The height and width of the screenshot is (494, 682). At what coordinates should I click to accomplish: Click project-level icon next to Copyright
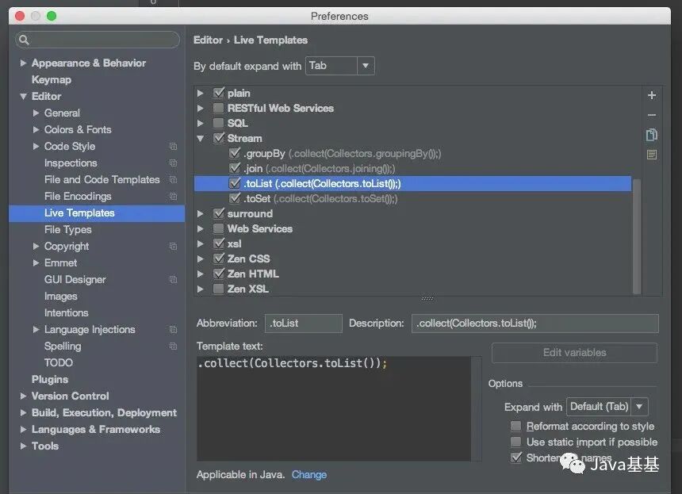173,246
